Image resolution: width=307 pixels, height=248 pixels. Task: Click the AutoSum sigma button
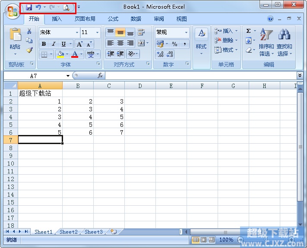pyautogui.click(x=248, y=31)
